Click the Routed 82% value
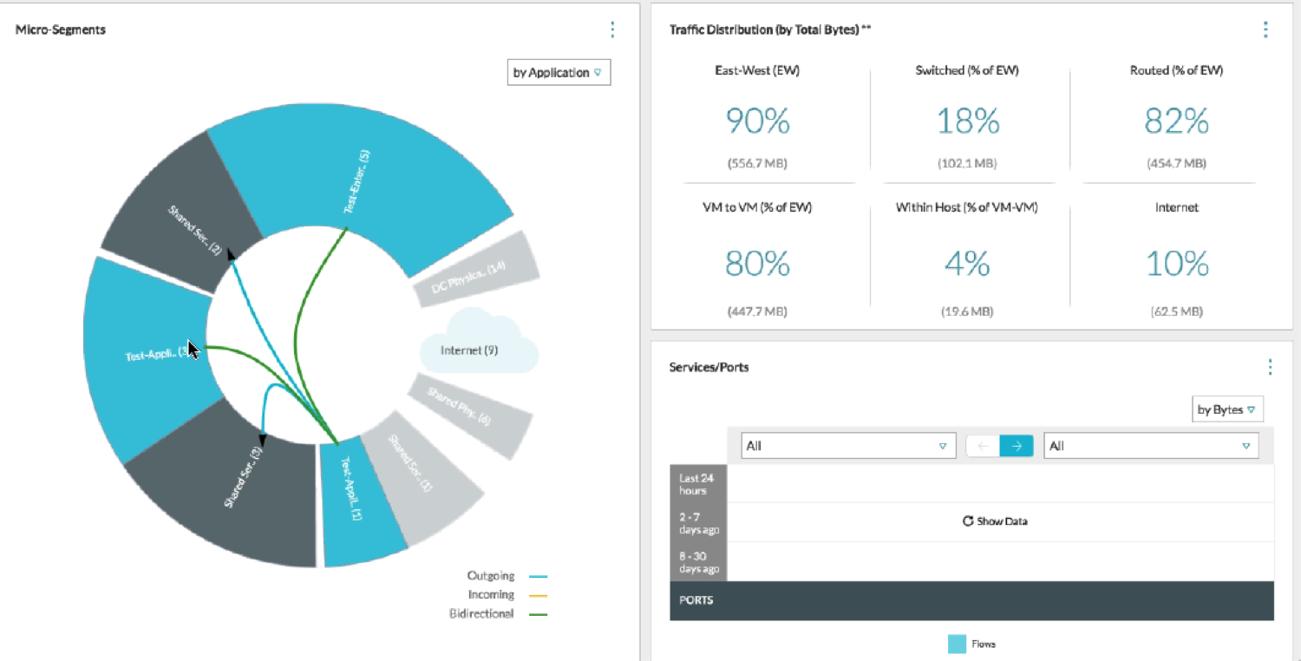Screen dimensions: 1301x661 coord(1176,122)
